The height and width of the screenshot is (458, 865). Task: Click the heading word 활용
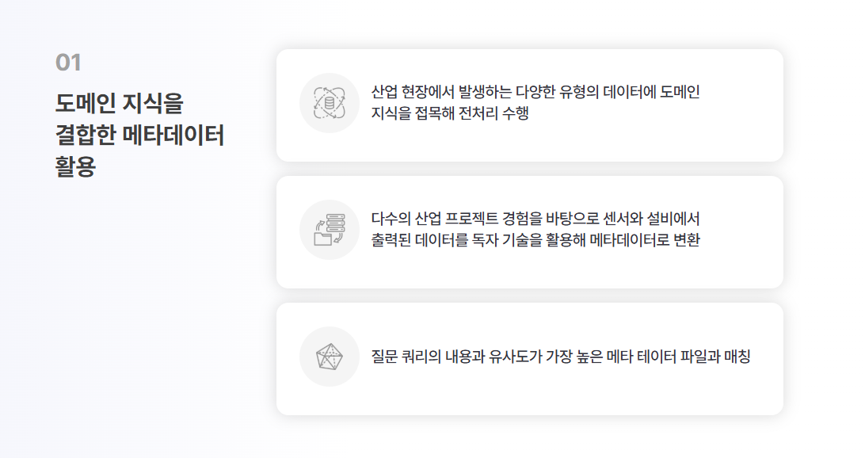tap(75, 166)
